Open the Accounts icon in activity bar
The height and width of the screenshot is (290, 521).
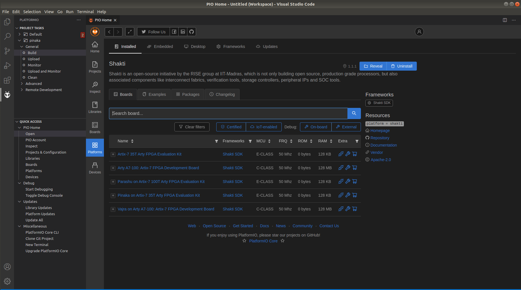click(x=7, y=267)
